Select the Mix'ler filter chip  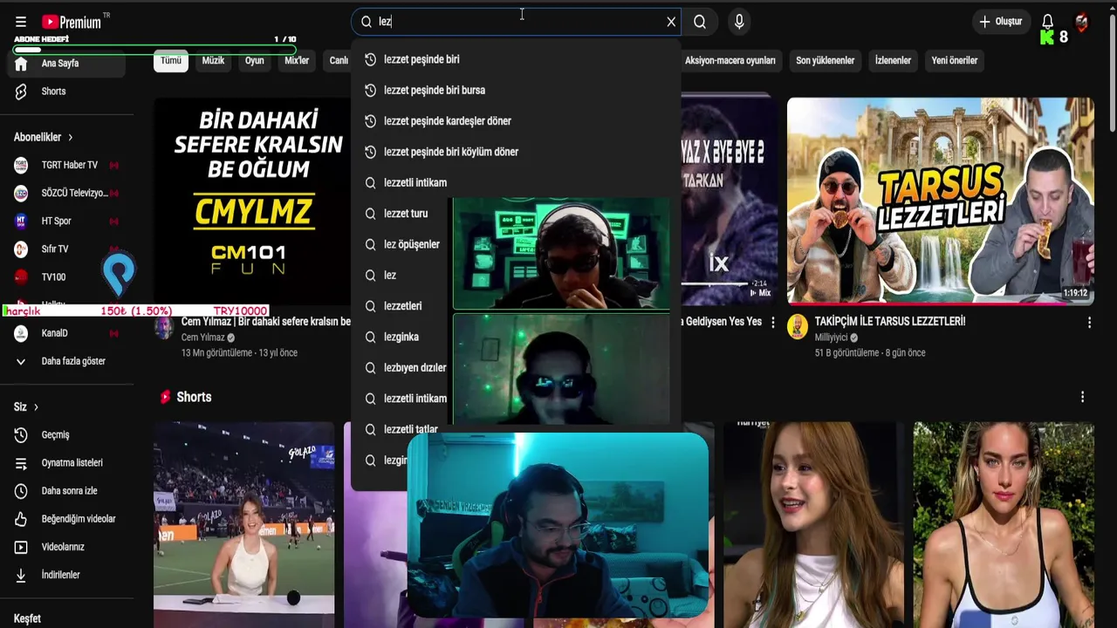(x=297, y=60)
